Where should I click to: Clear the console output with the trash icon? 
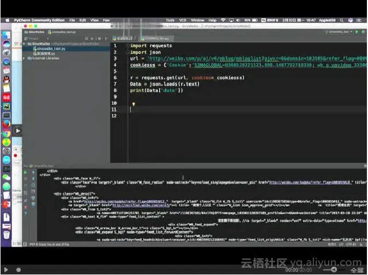tap(33, 204)
